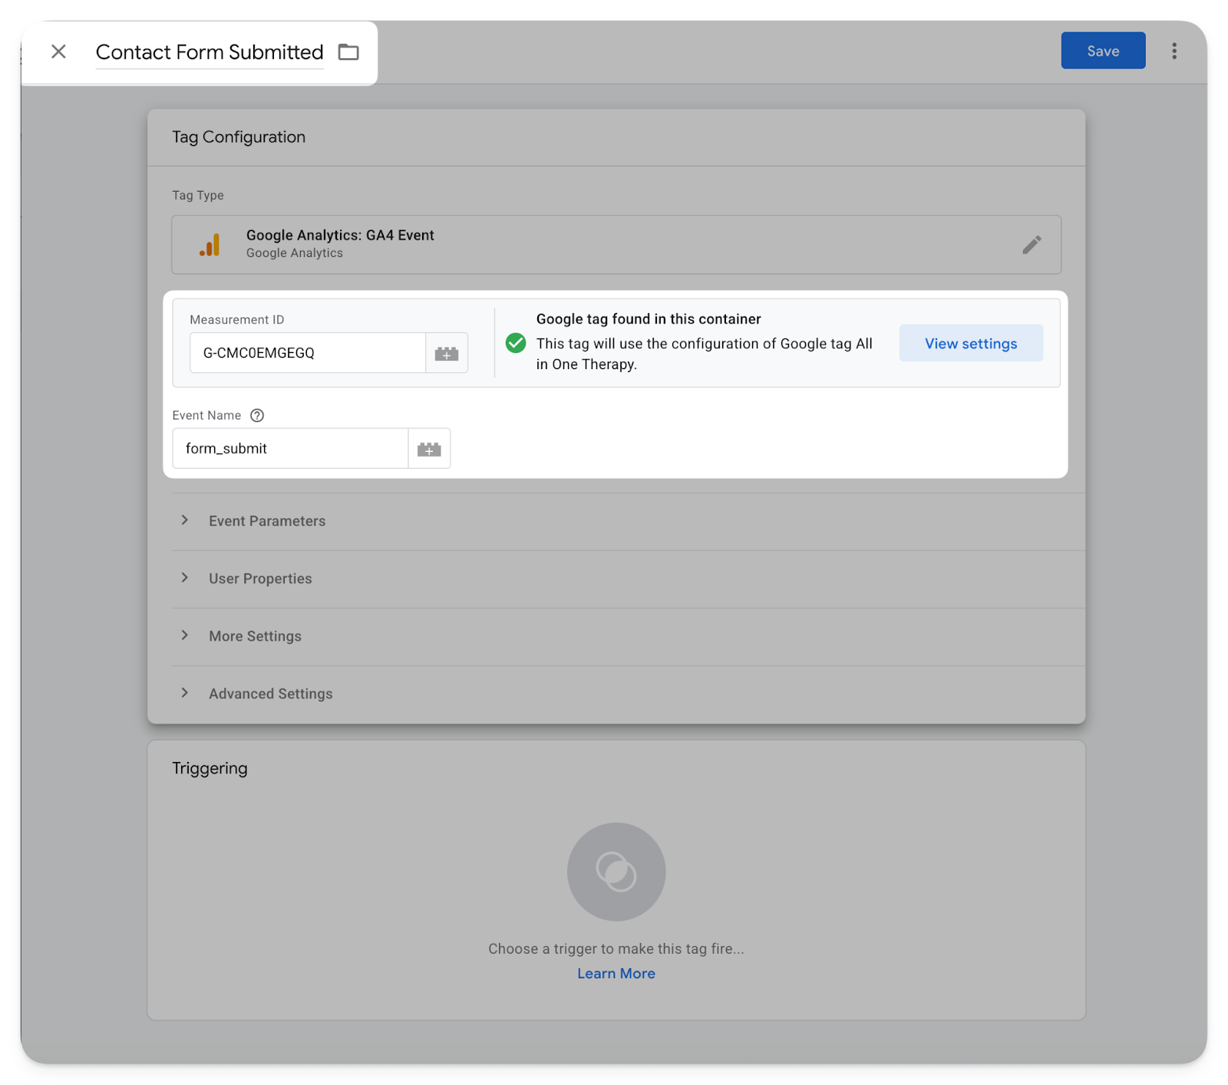Expand the User Properties section

259,579
